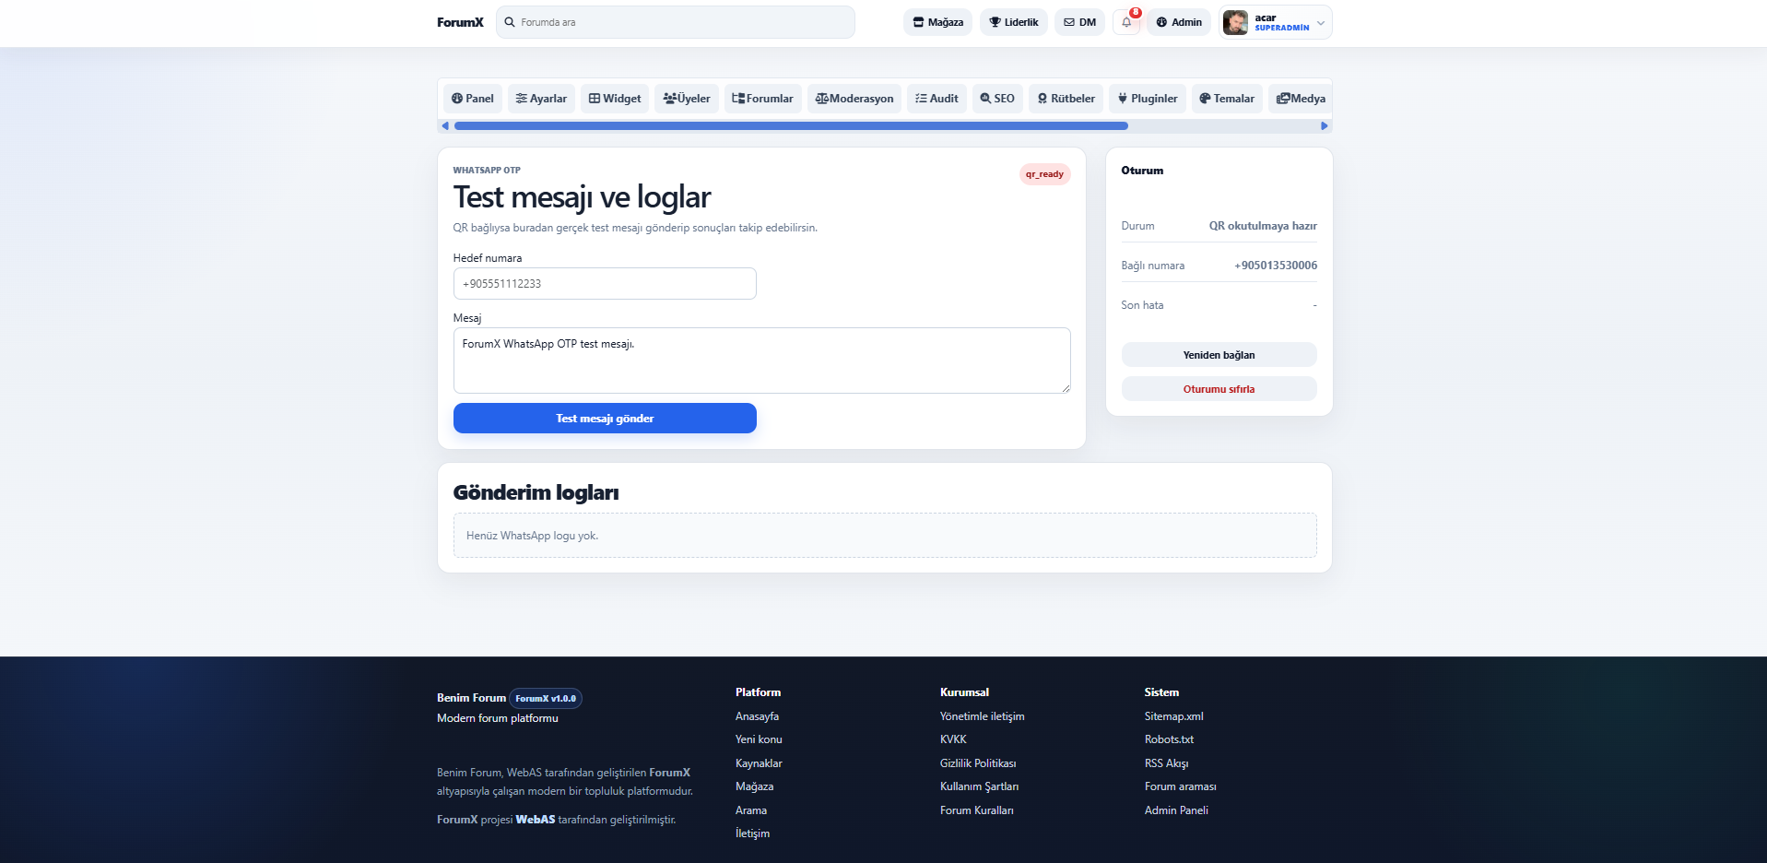Screen dimensions: 1767x863
Task: Click the Pluginler plug icon
Action: [x=1123, y=99]
